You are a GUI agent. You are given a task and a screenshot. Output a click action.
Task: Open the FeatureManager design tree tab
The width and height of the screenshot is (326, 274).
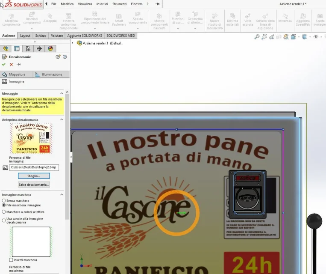click(6, 48)
